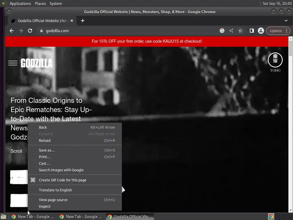Close the Godzilla Official Website tab
Viewport: 293px width, 220px height.
point(72,21)
